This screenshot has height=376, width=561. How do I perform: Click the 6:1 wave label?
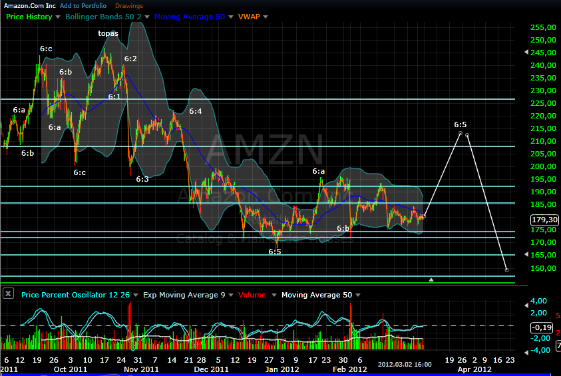point(114,96)
